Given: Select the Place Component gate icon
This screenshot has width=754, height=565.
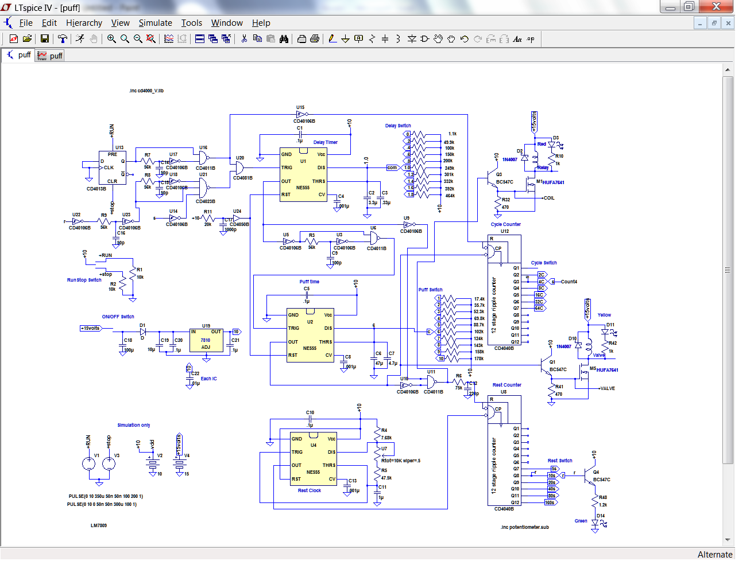Looking at the screenshot, I should tap(425, 39).
